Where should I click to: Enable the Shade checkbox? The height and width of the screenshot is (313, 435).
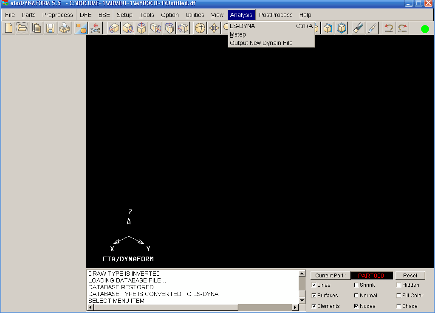398,306
